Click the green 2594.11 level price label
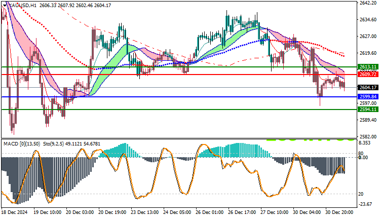The height and width of the screenshot is (218, 380). point(368,110)
